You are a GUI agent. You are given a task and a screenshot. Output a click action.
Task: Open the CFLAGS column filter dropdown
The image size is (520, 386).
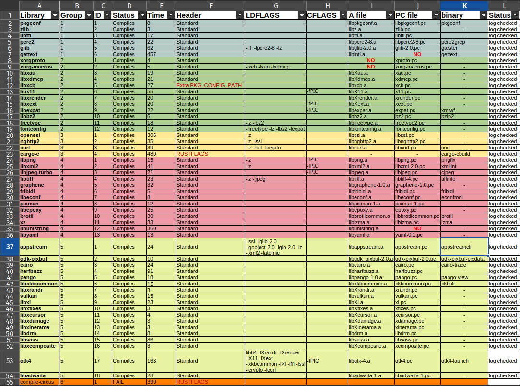click(x=343, y=15)
